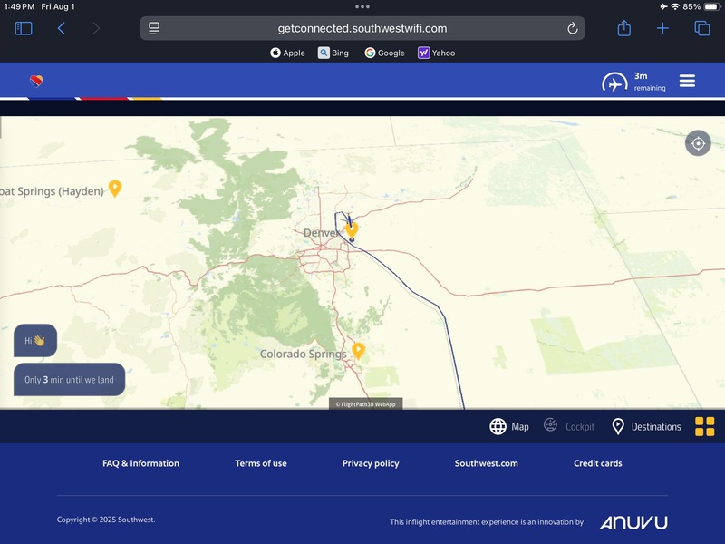Viewport: 725px width, 544px height.
Task: Add a new browser tab
Action: click(x=662, y=29)
